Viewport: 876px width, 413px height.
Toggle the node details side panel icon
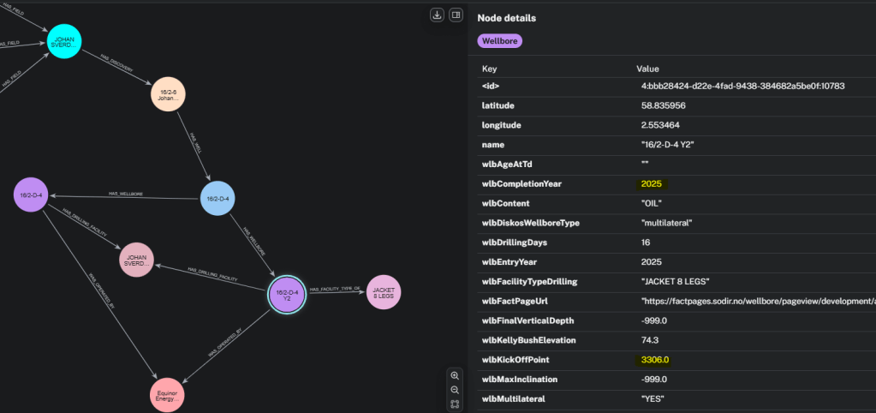point(456,15)
